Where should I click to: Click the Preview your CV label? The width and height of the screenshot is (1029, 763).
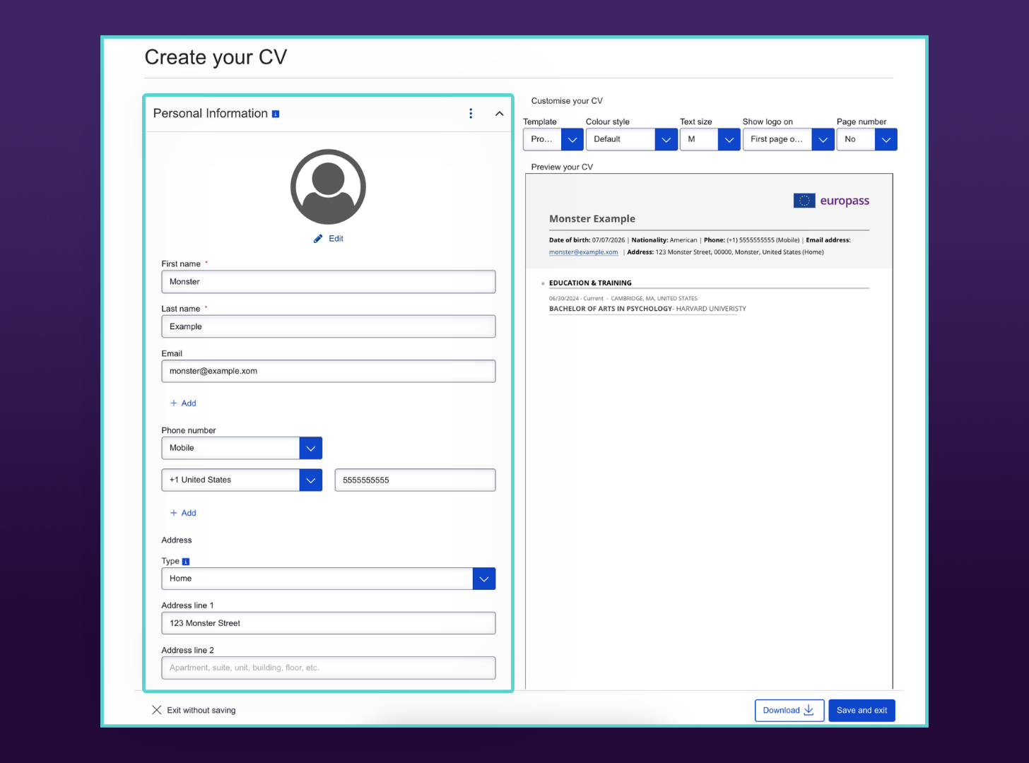(562, 167)
